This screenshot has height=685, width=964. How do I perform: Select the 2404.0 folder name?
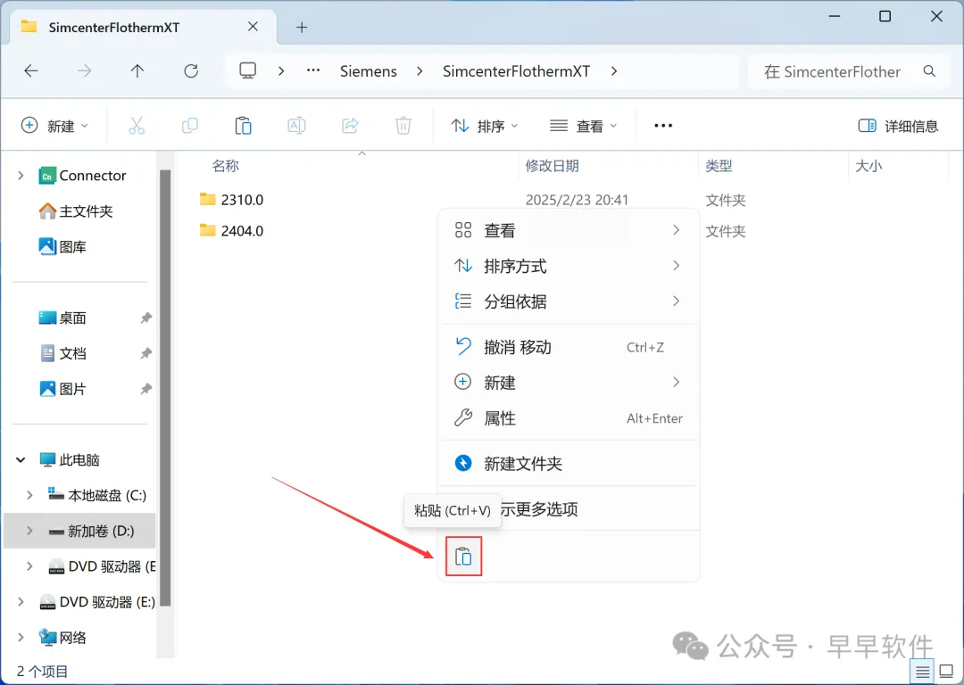[x=242, y=231]
